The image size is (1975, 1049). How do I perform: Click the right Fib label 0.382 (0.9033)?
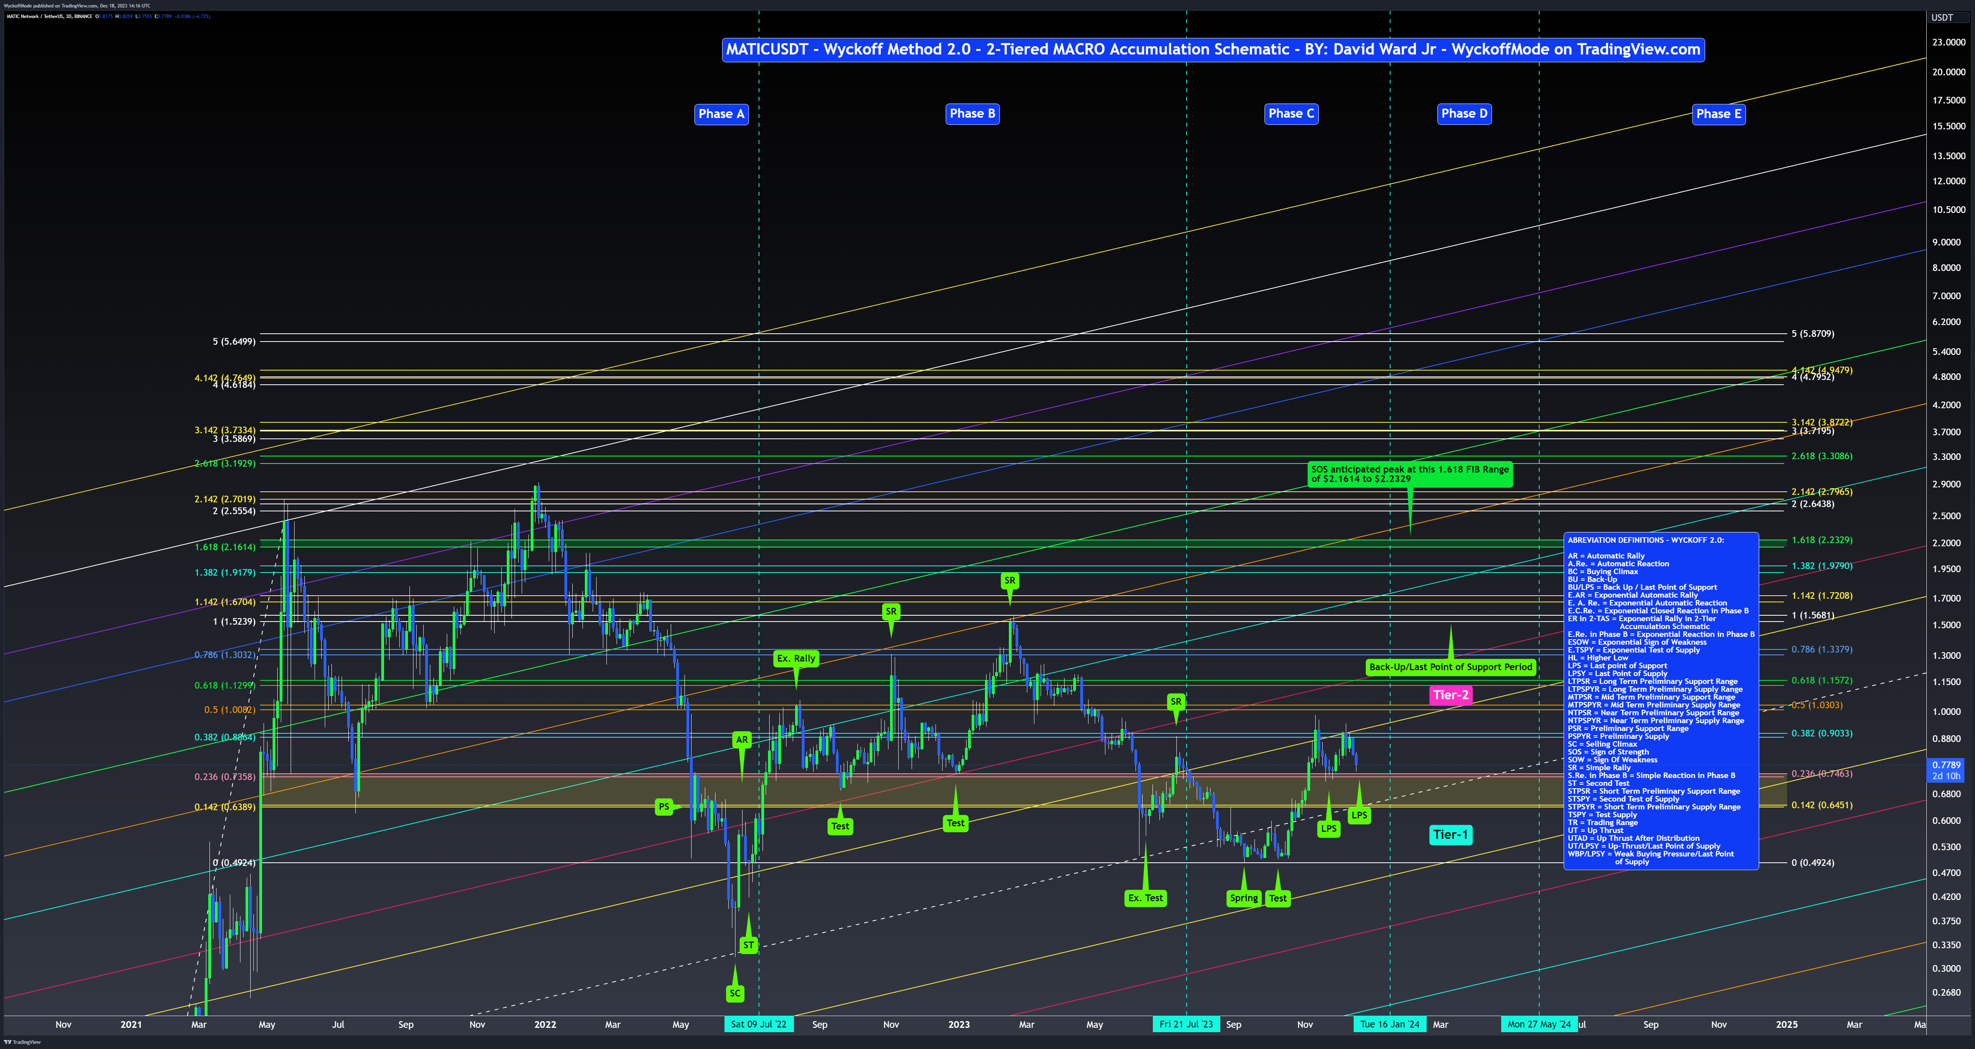[x=1822, y=733]
